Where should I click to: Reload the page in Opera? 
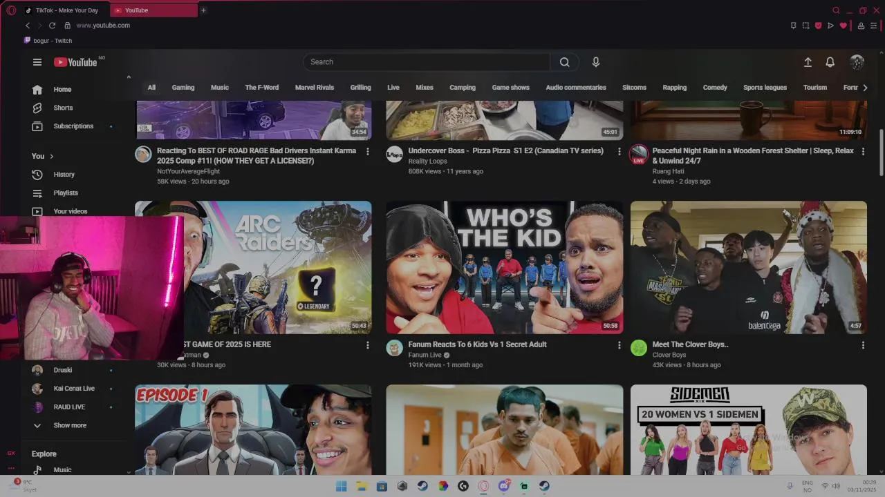click(x=52, y=26)
